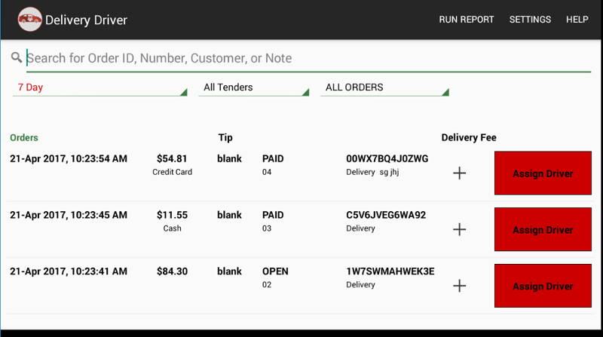The height and width of the screenshot is (337, 603).
Task: Add delivery fee for order C5V6JVEG6WA92
Action: (459, 230)
